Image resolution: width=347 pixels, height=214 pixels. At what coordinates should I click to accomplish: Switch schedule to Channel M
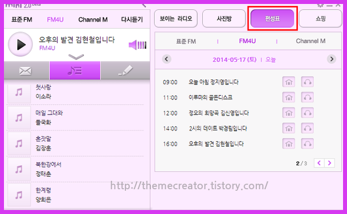(311, 41)
